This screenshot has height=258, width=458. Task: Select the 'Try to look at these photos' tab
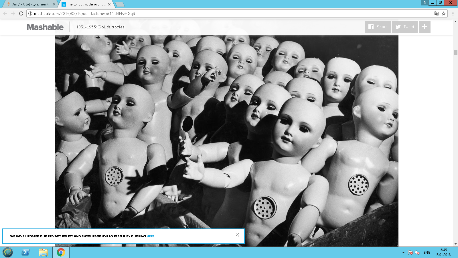tap(86, 4)
